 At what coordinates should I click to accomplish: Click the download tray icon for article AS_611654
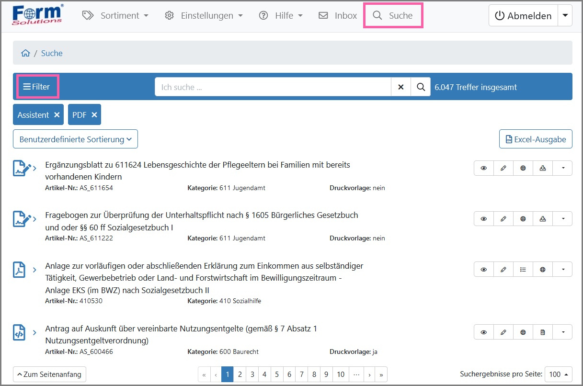click(543, 168)
